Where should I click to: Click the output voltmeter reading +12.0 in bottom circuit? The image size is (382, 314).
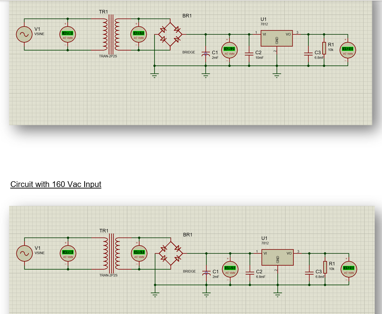348,269
